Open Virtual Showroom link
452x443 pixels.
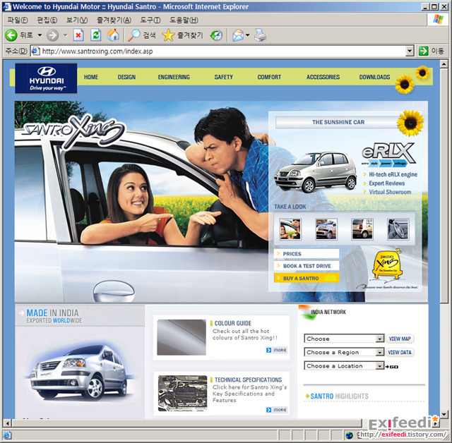coord(390,192)
